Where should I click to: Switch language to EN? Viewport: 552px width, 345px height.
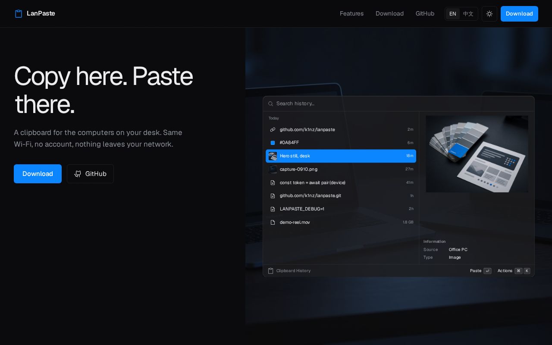click(453, 14)
